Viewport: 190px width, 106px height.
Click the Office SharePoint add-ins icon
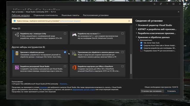(x=74, y=67)
